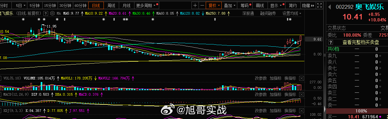
Task: Click MA60:8.05 indicator value
Action: coord(165,13)
